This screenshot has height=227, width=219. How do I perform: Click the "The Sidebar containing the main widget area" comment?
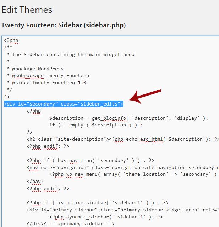pos(73,54)
